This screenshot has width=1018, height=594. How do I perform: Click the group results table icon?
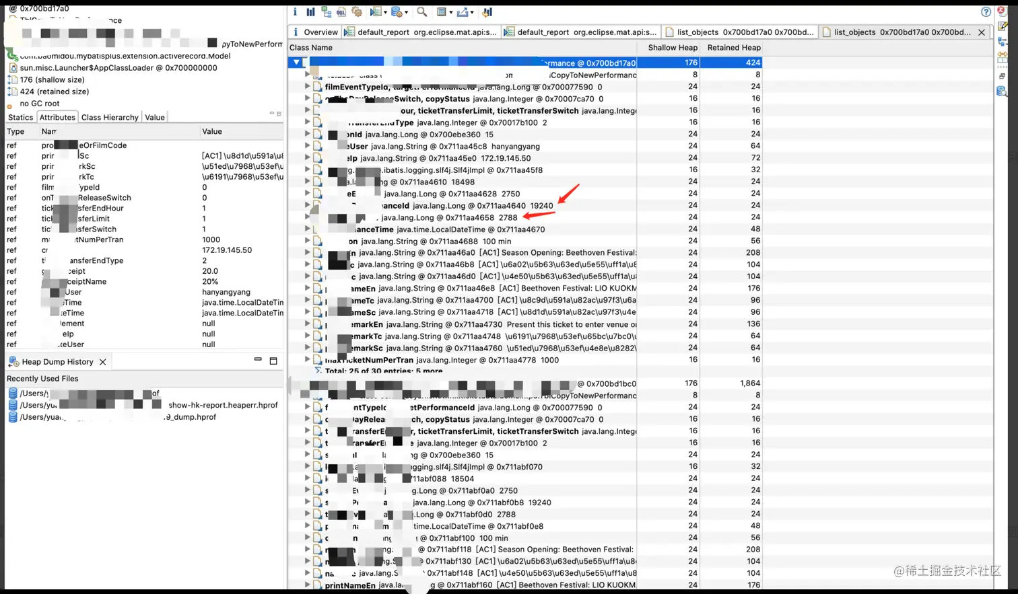(x=441, y=12)
